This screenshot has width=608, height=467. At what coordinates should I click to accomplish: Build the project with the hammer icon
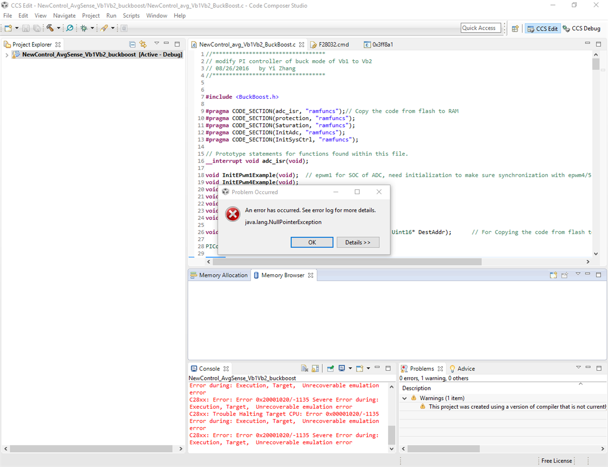pyautogui.click(x=50, y=28)
